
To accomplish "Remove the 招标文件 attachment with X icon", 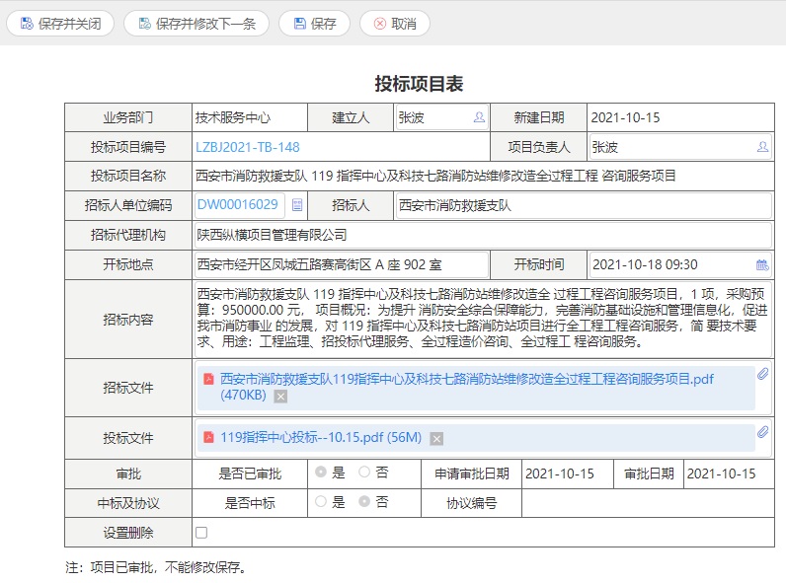I will pyautogui.click(x=280, y=397).
